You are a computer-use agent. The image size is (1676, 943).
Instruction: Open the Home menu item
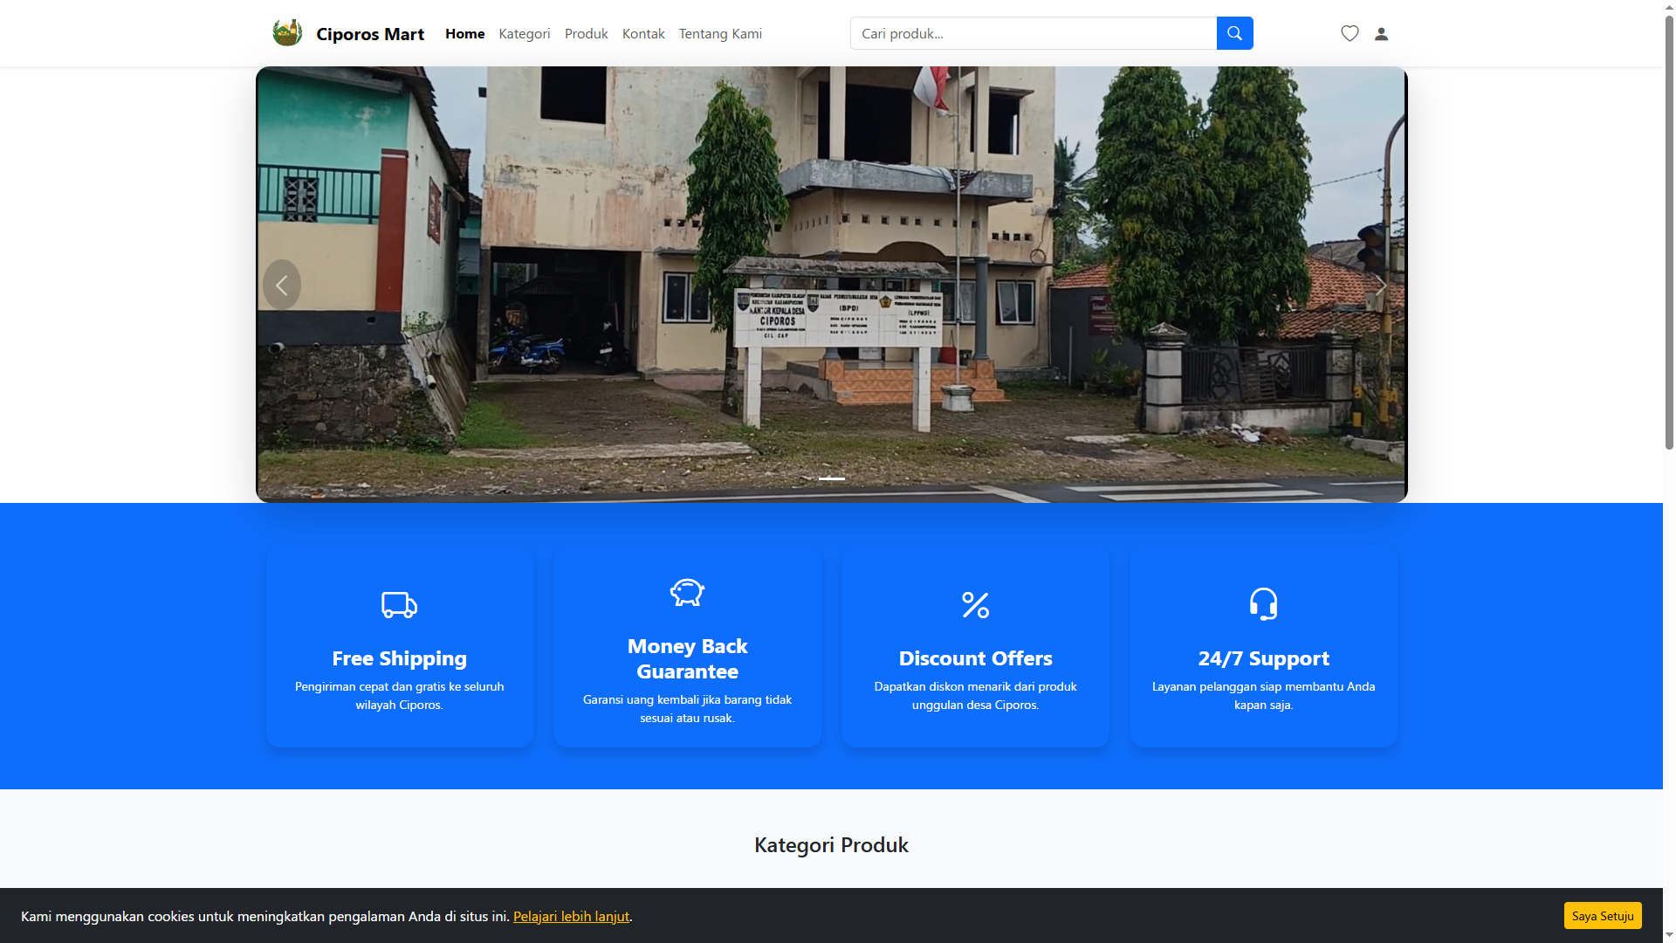click(464, 33)
